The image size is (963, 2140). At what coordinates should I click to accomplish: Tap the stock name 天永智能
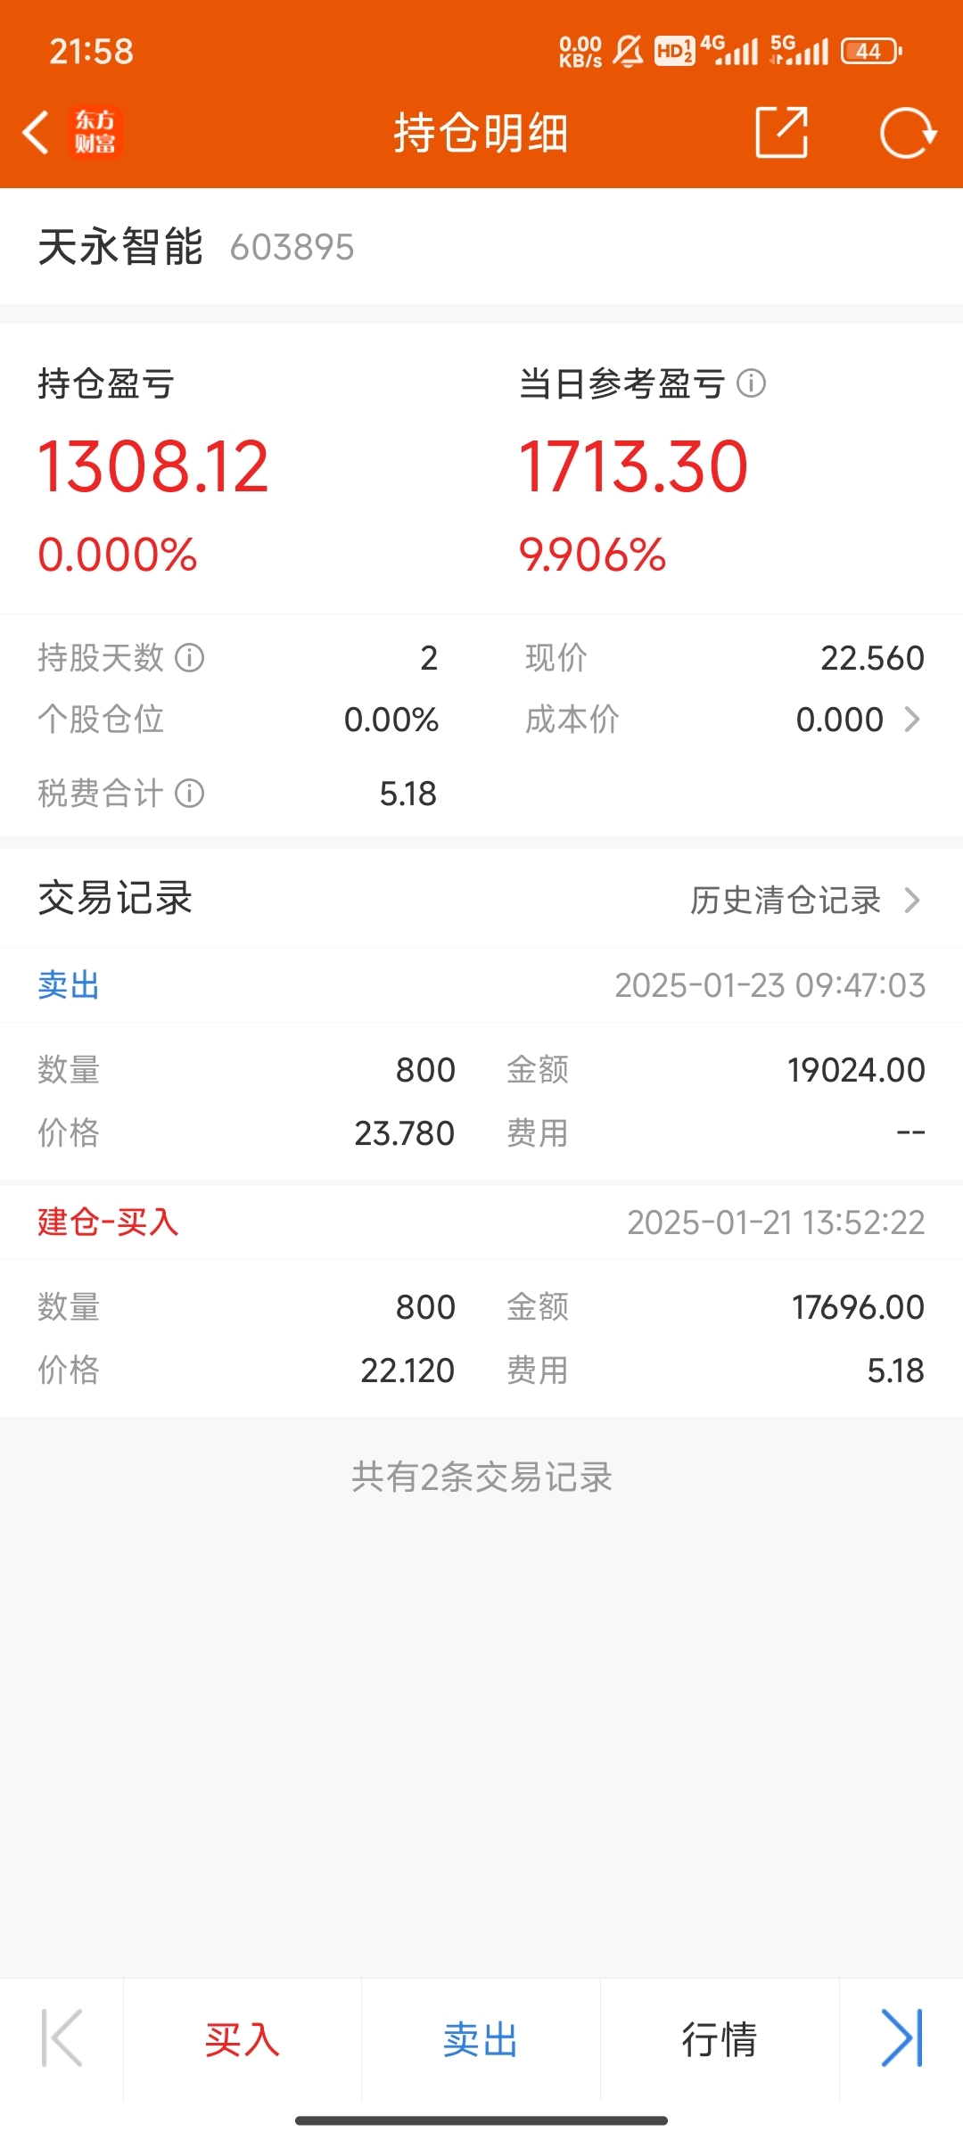(120, 247)
